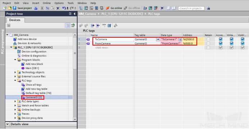Viewport: 249px width, 129px height.
Task: Click the Paste icon in toolbar
Action: pyautogui.click(x=53, y=8)
